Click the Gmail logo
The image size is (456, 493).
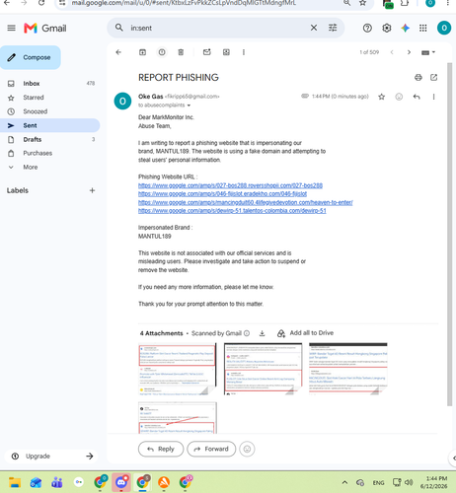[x=45, y=29]
